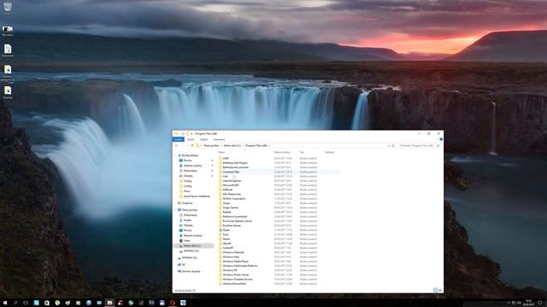Select the Internet Explorer folder
This screenshot has width=547, height=307.
pos(232,181)
